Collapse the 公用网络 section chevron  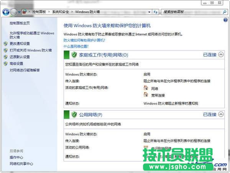pos(221,114)
